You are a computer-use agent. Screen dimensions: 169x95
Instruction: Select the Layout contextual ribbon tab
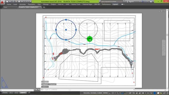pos(115,4)
